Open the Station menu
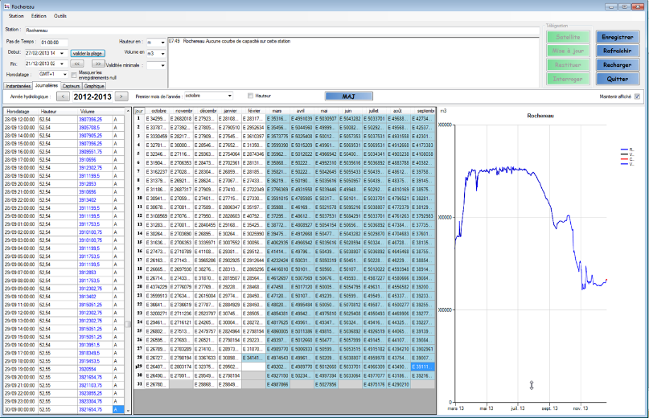Image resolution: width=649 pixels, height=418 pixels. click(16, 16)
